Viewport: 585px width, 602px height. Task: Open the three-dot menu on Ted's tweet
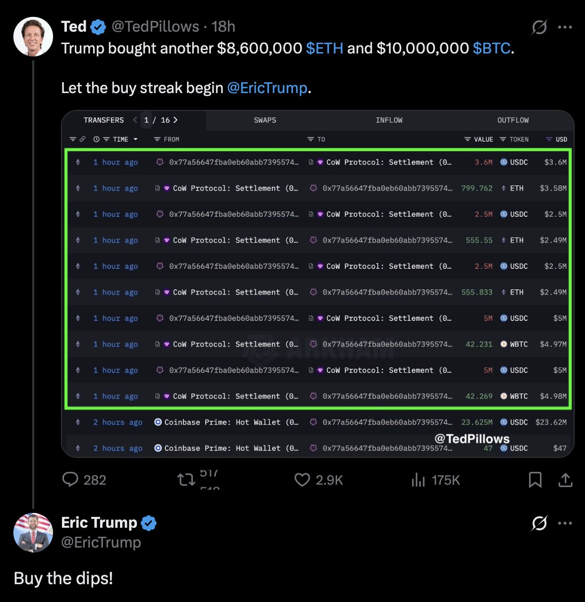point(565,27)
